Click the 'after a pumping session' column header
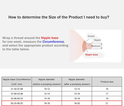Viewport: 124px width, 106px height. point(77,82)
